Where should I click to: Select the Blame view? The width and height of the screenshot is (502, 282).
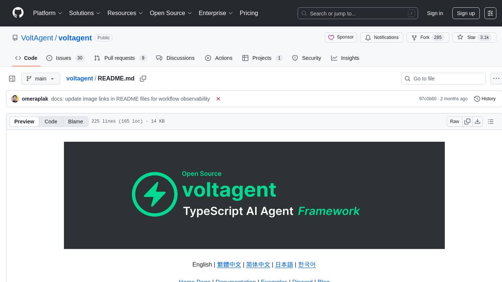(x=75, y=121)
